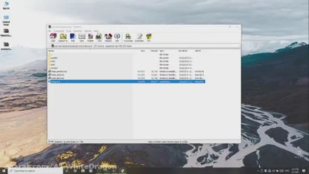Viewport: 309px width, 174px height.
Task: Open the Find tool with binoculars
Action: 99,37
